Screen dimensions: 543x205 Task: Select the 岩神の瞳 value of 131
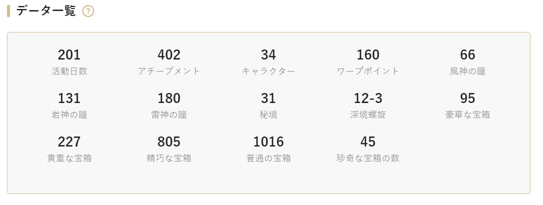tap(69, 105)
